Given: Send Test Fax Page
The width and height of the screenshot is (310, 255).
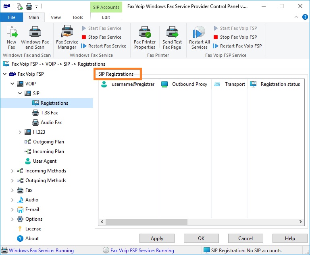Looking at the screenshot, I should (172, 37).
